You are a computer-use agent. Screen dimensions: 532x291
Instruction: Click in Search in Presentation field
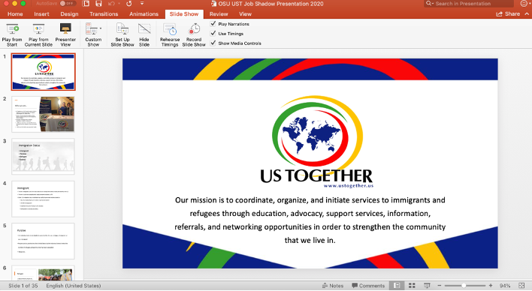[469, 4]
